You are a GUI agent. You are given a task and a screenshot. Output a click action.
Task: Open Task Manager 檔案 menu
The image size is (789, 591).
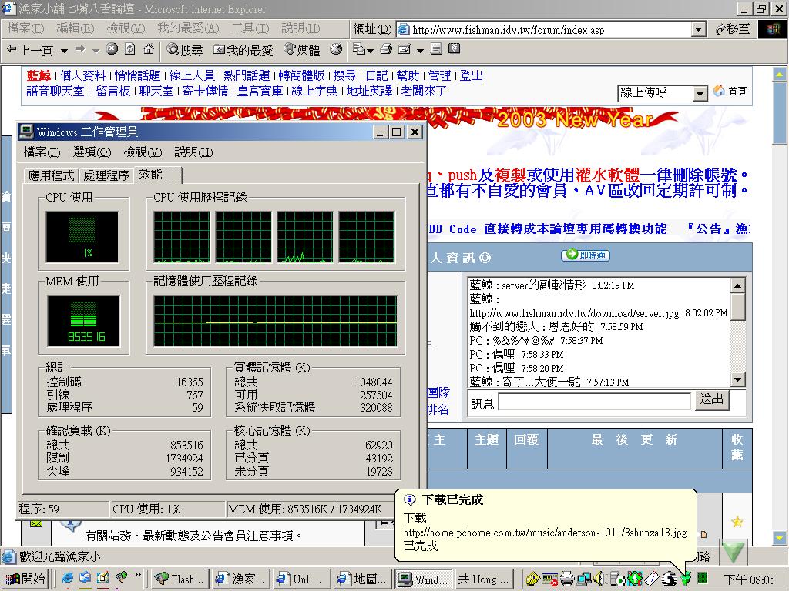[42, 152]
